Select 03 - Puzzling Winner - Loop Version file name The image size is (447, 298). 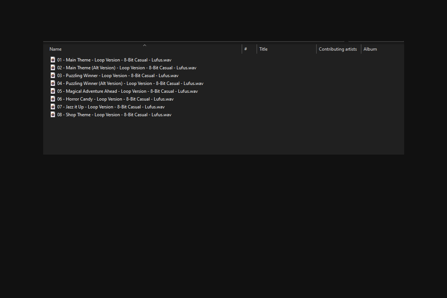point(118,76)
